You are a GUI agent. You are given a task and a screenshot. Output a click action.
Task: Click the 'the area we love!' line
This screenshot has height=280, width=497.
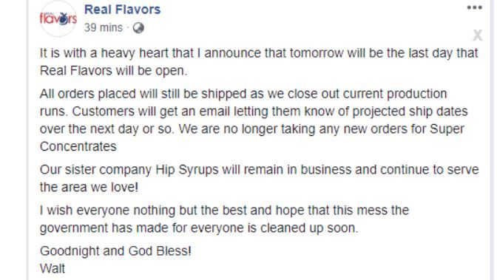pyautogui.click(x=89, y=187)
